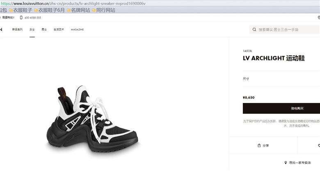
Task: Open the 名牌网站 bookmark folder
Action: [x=78, y=10]
